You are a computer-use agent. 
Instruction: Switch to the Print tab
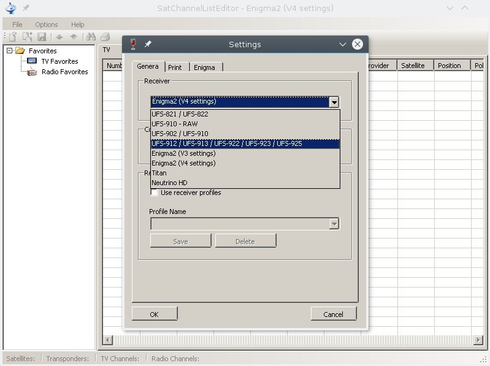(175, 67)
